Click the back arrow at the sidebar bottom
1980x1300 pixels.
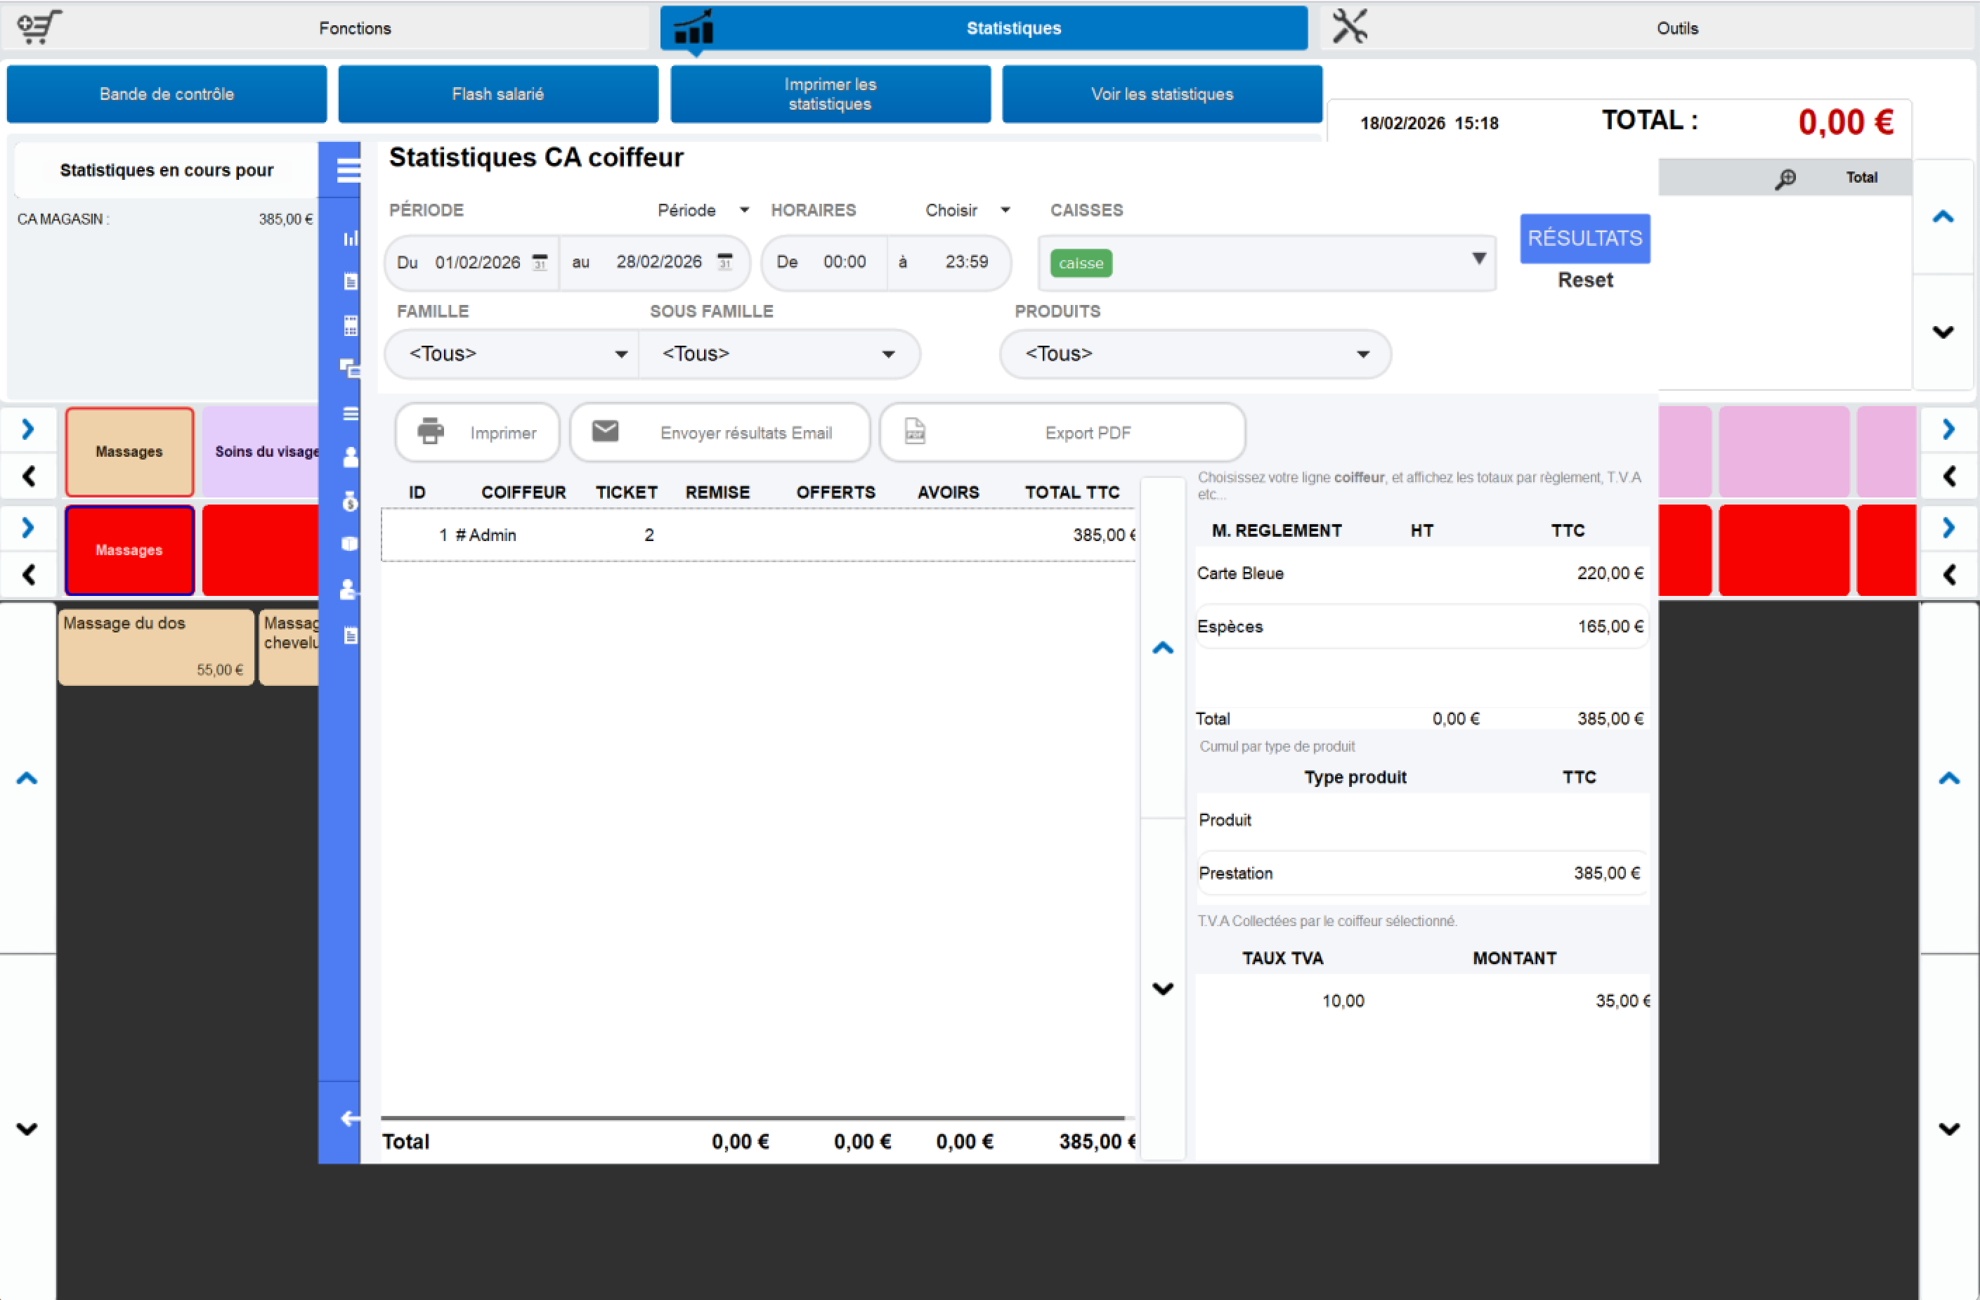350,1119
